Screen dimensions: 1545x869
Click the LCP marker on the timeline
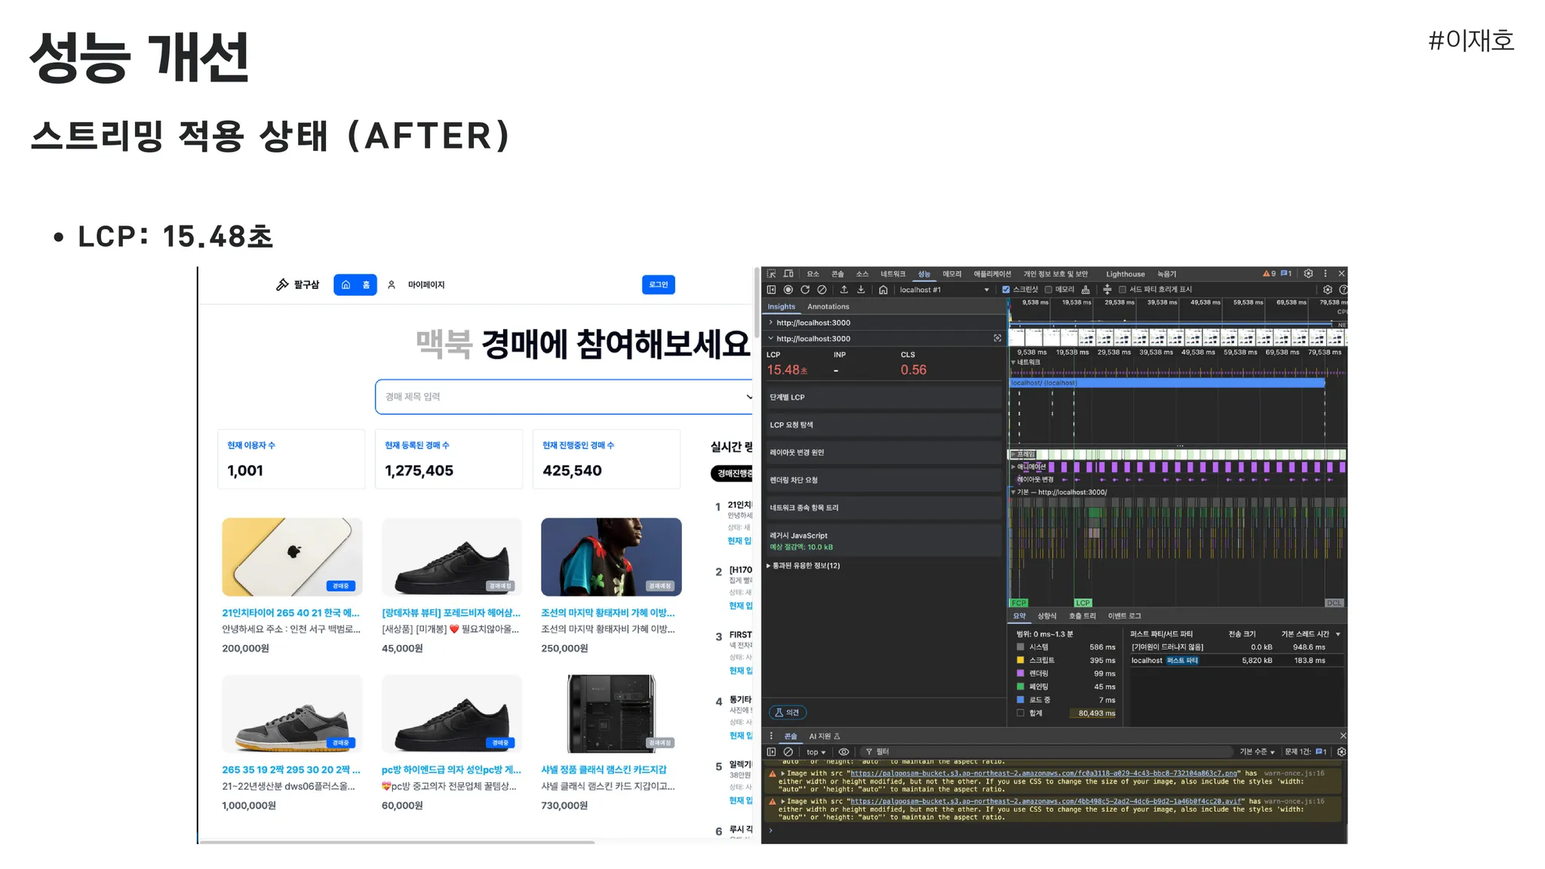(x=1083, y=603)
